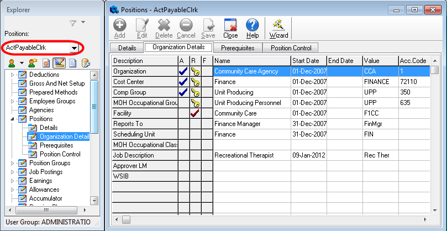The width and height of the screenshot is (447, 231).
Task: Select the Finance Manager name cell
Action: point(251,124)
